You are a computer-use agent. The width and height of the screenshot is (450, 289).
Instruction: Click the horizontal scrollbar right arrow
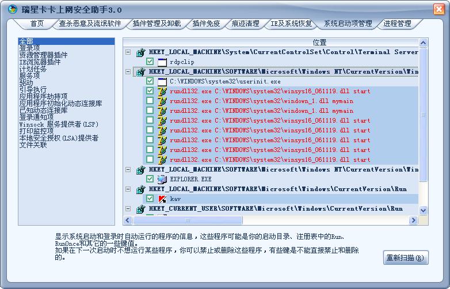[x=413, y=220]
